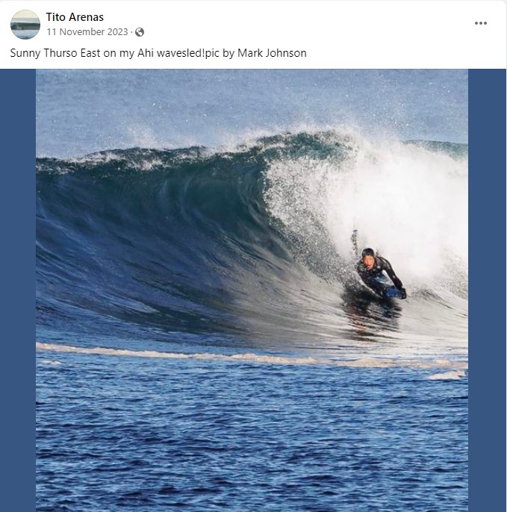507x512 pixels.
Task: Open the Tito Arenas name link
Action: [x=75, y=17]
